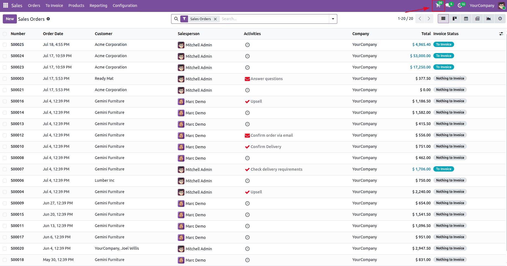Image resolution: width=507 pixels, height=266 pixels.
Task: Switch to kanban view
Action: coord(455,19)
